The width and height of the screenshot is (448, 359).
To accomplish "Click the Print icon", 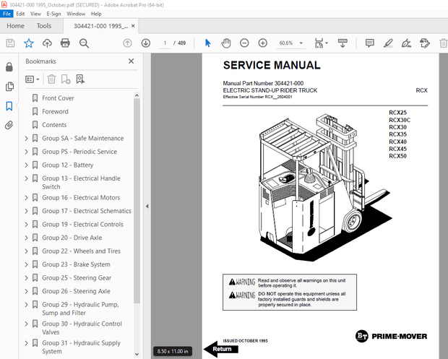I will [x=65, y=43].
